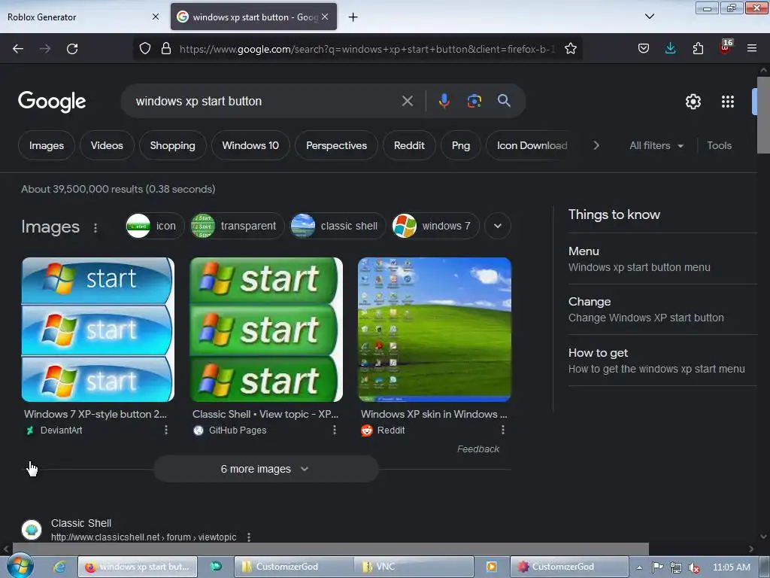Switch to the VNC taskbar window
The image size is (770, 578).
pyautogui.click(x=414, y=567)
